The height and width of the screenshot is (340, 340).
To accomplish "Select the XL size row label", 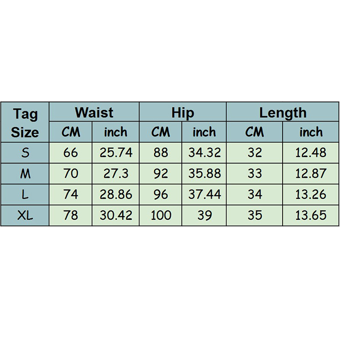I will pos(25,215).
